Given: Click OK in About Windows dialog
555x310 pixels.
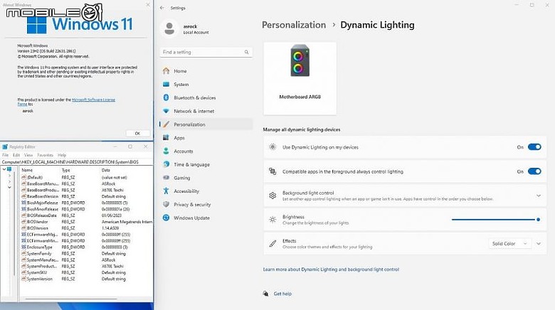Looking at the screenshot, I should coord(138,134).
